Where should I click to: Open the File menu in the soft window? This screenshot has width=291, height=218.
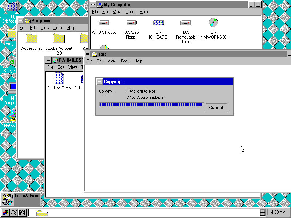[89, 61]
